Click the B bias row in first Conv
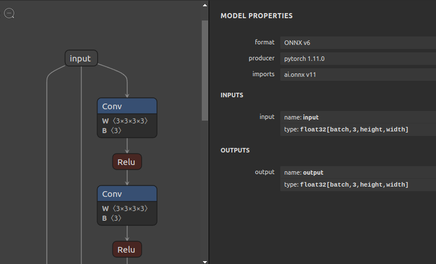Viewport: 436px width, 264px height. (x=127, y=131)
